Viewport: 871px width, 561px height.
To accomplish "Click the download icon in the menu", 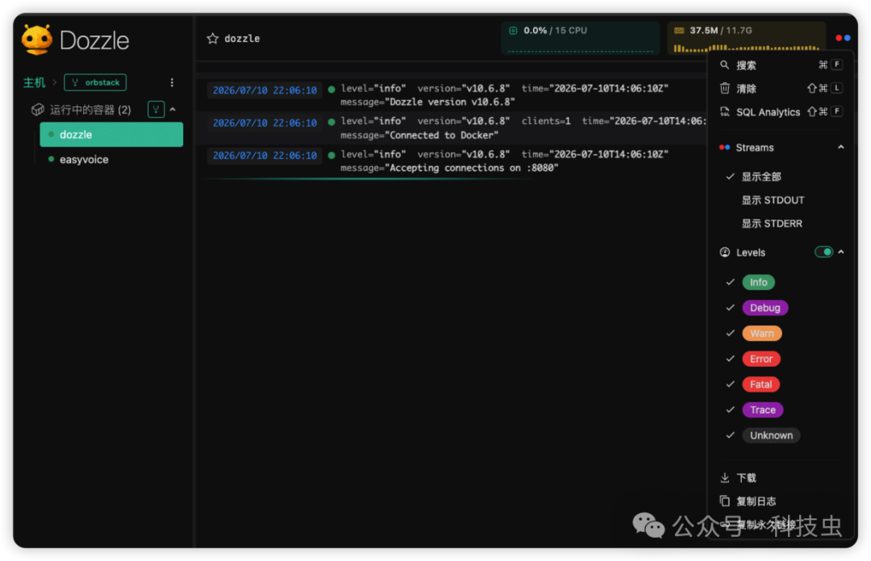I will click(x=724, y=478).
